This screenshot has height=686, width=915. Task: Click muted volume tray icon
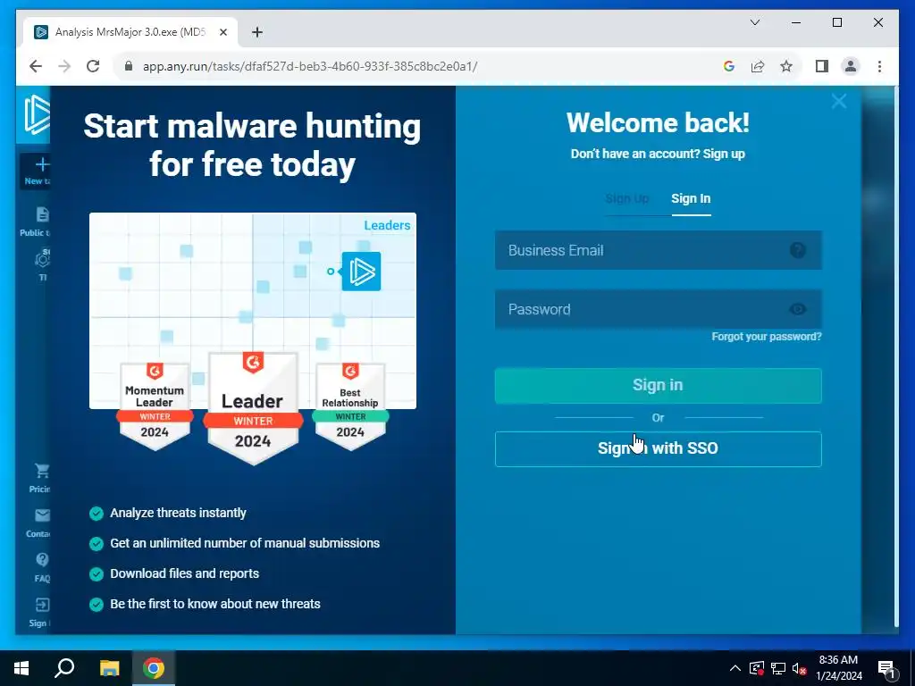click(799, 668)
